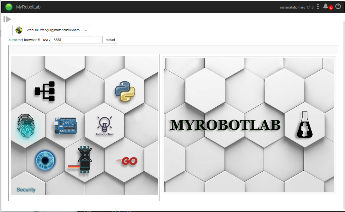Click the power shutdown icon
Screen dimensions: 345x212
pos(338,7)
